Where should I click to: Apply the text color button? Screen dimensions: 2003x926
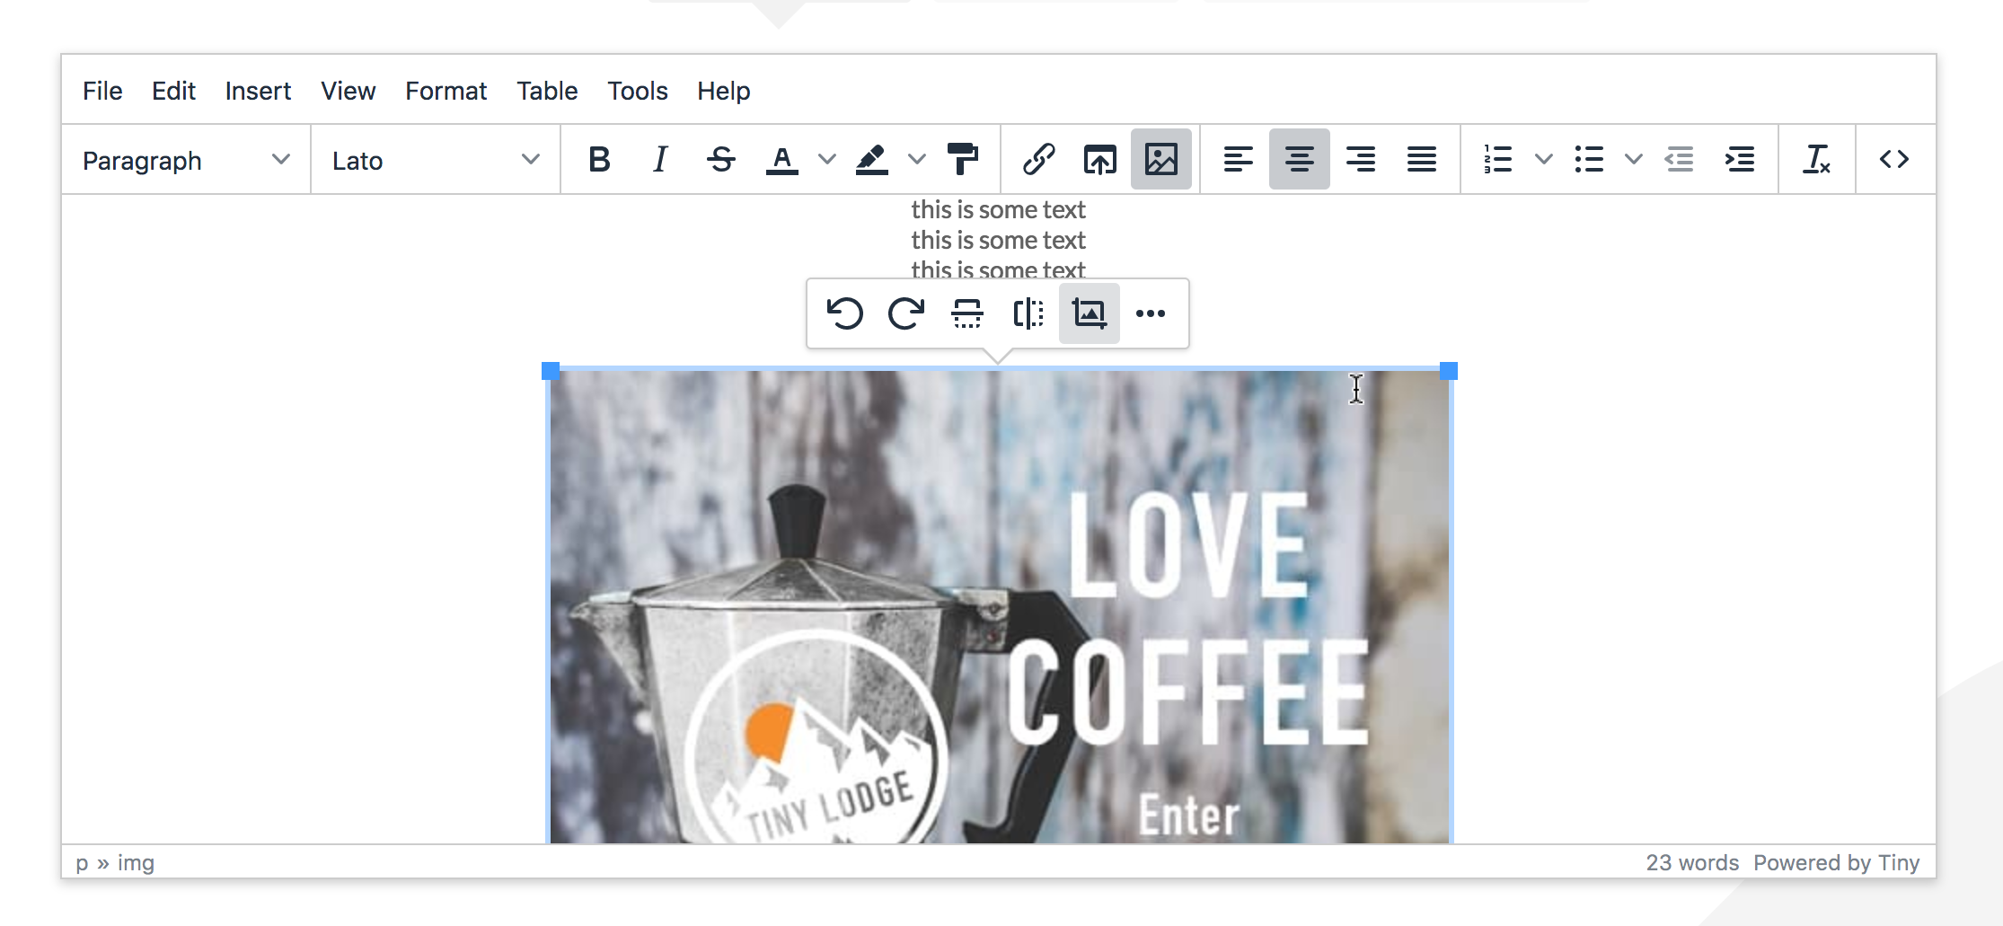(782, 160)
